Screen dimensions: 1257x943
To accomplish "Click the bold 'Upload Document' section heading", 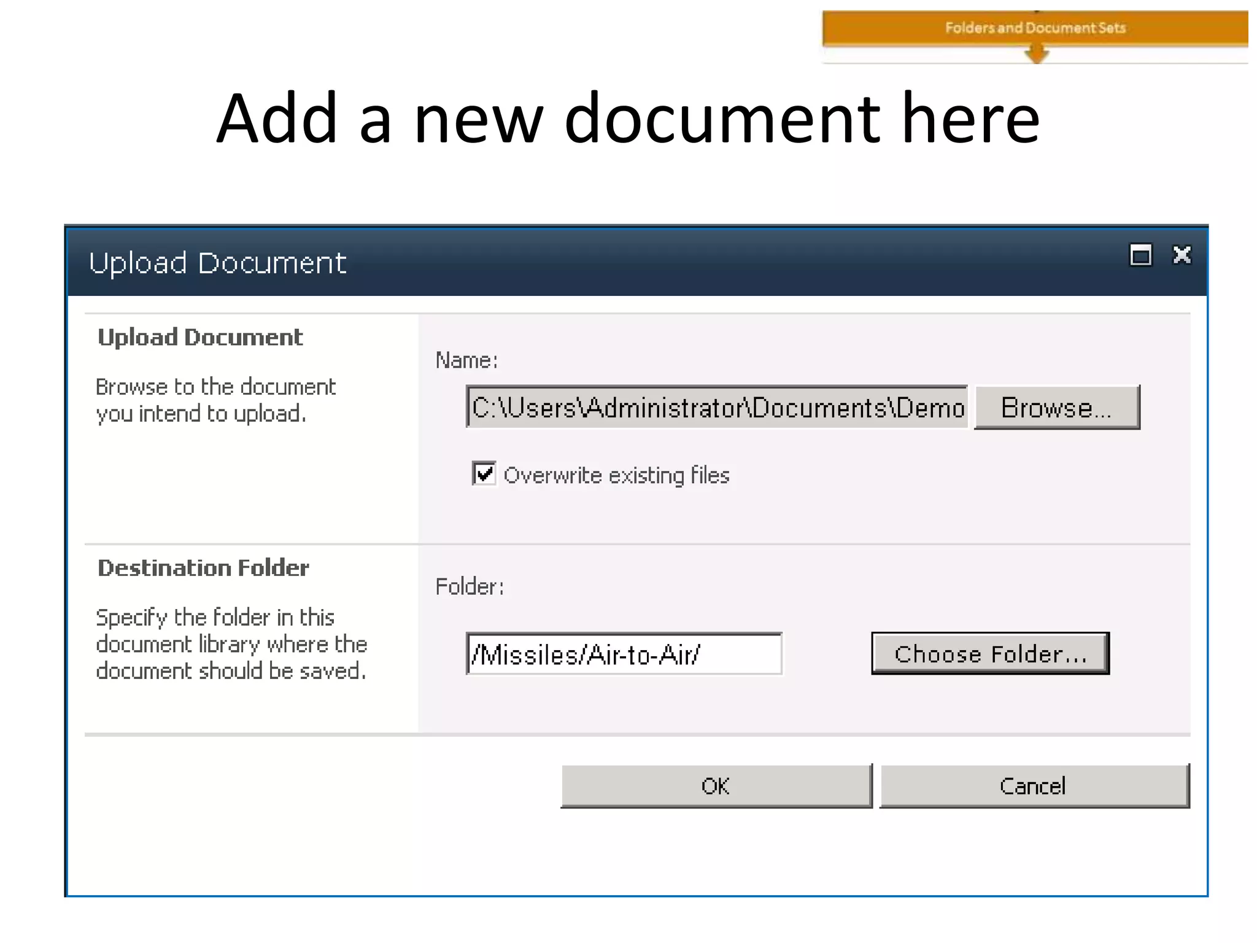I will [200, 338].
